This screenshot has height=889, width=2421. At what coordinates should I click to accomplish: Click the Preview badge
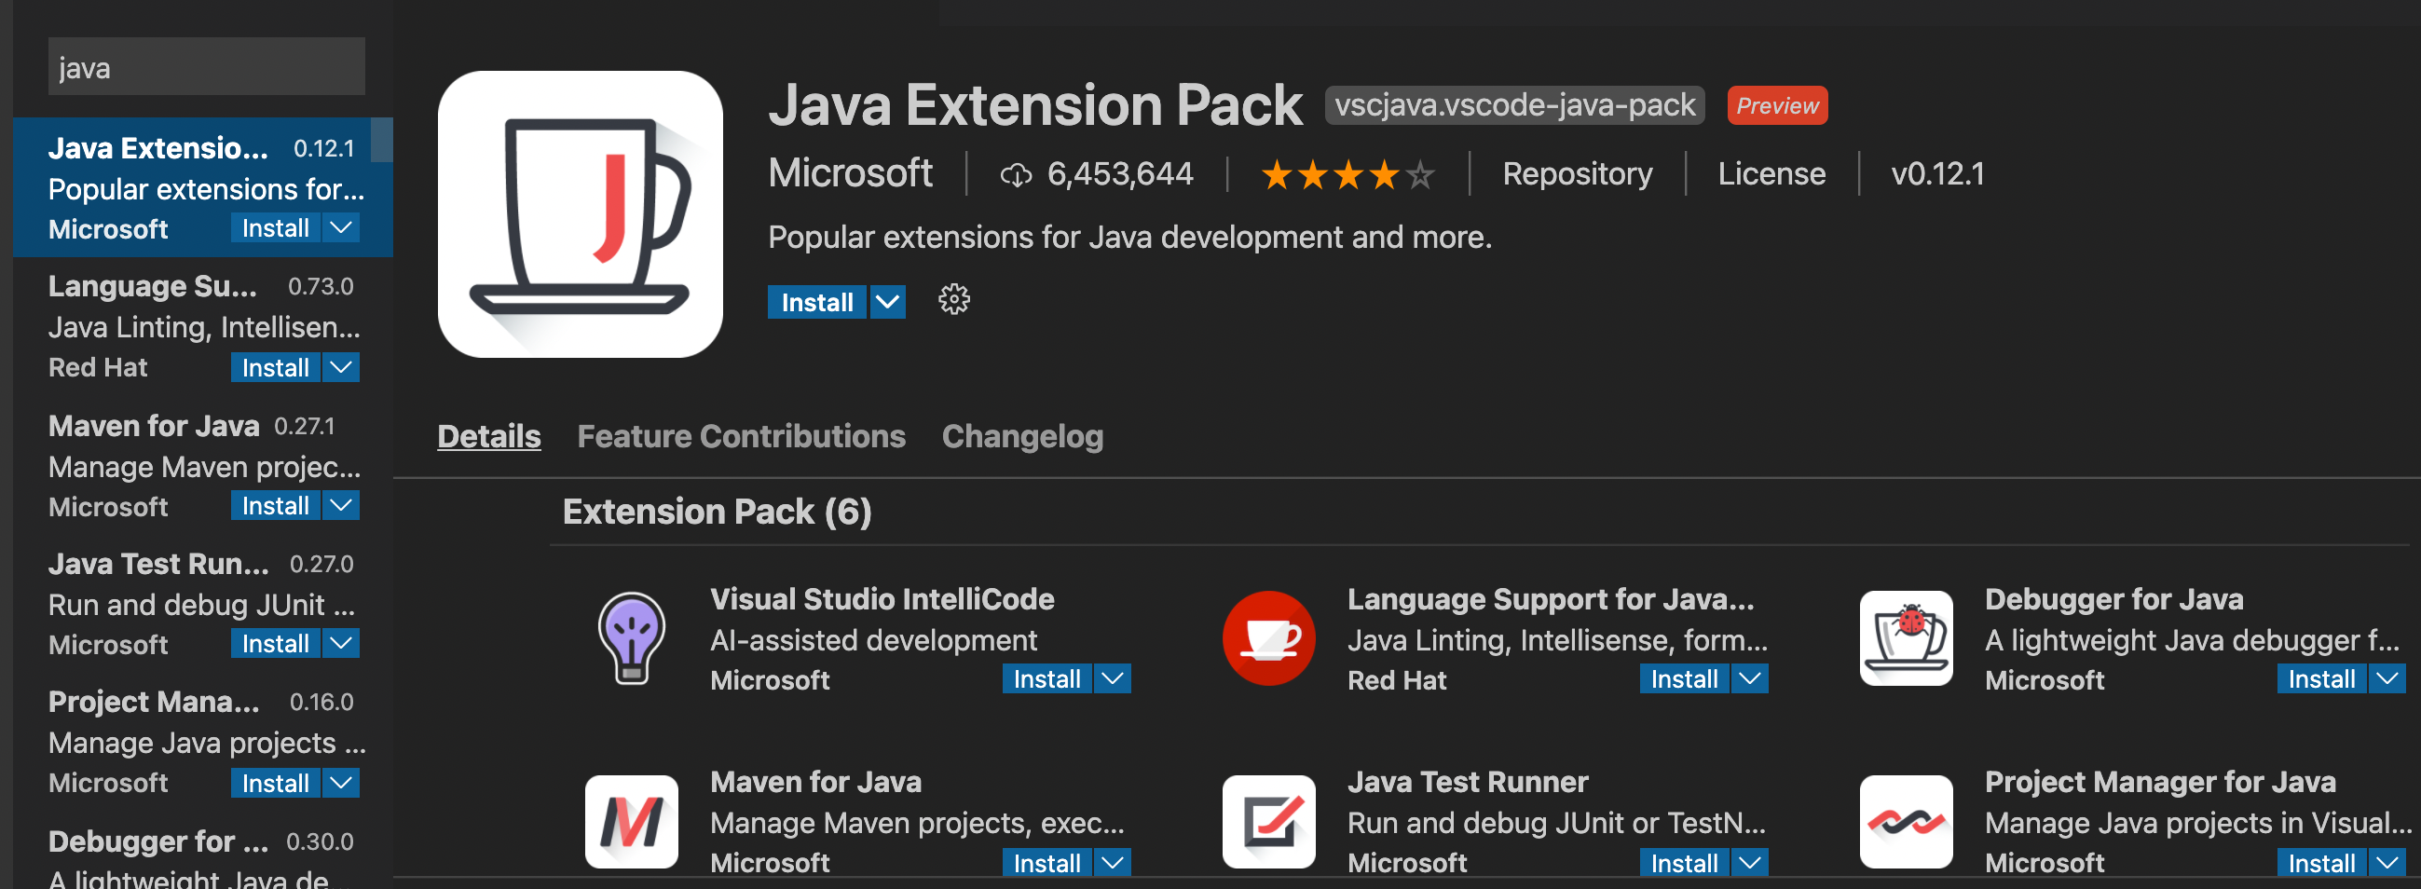1777,105
